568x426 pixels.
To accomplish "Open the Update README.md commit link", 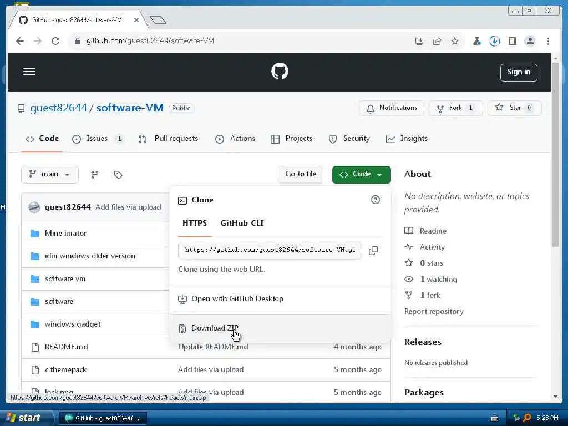I will tap(213, 347).
